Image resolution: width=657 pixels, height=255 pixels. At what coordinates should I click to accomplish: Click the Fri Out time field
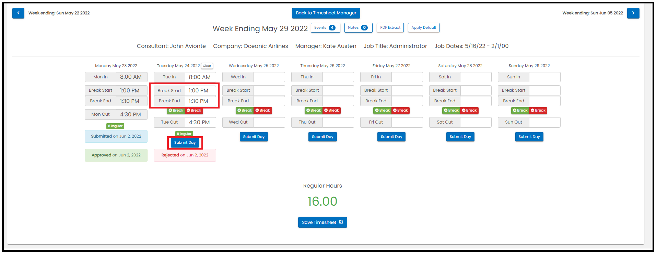407,122
